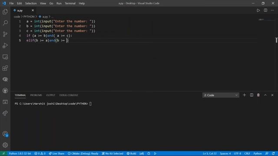Open notifications bell in status bar
Viewport: 278px width, 156px height.
click(x=273, y=153)
